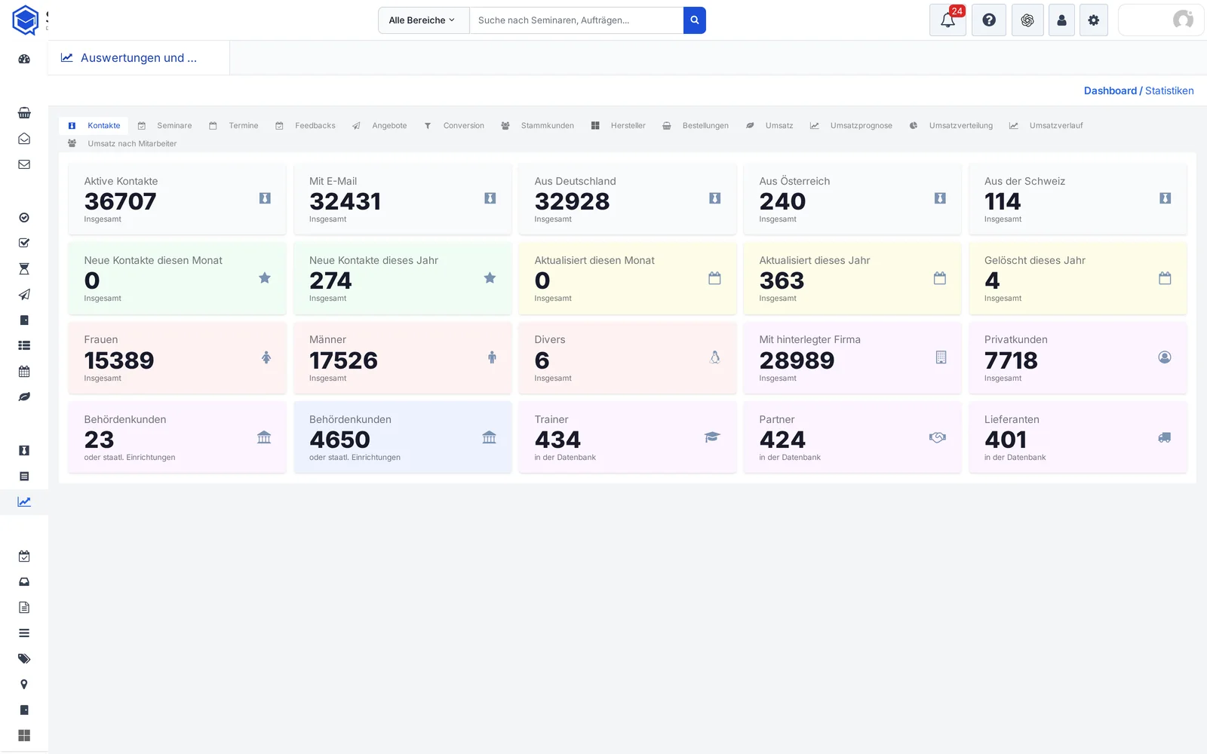The height and width of the screenshot is (754, 1207).
Task: Select the location pin icon in sidebar
Action: [x=24, y=685]
